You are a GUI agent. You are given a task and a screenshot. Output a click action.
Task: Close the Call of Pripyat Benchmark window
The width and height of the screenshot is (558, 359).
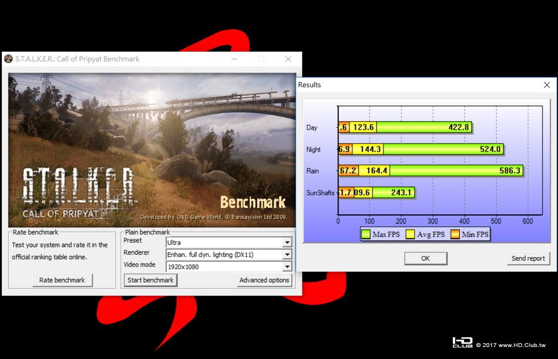click(288, 59)
